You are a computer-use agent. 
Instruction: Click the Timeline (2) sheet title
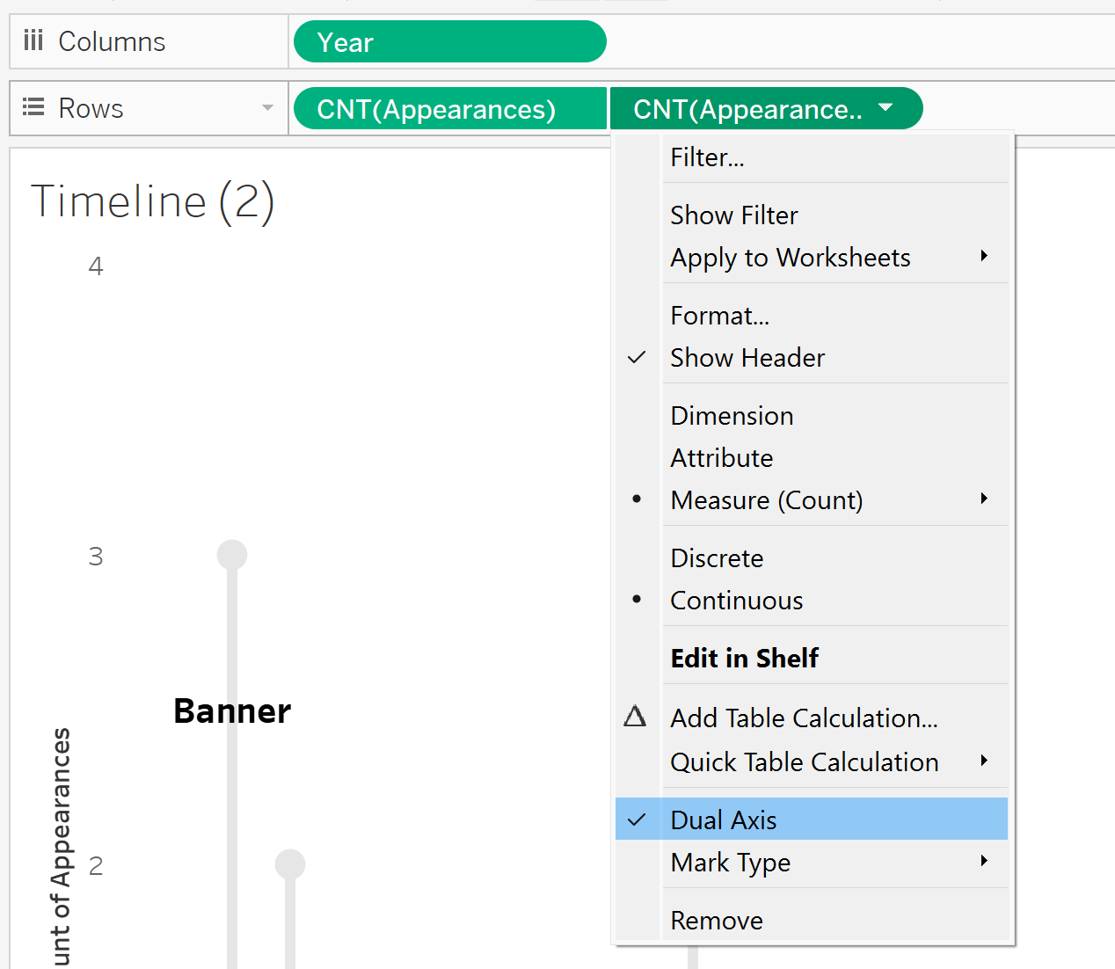[x=152, y=201]
